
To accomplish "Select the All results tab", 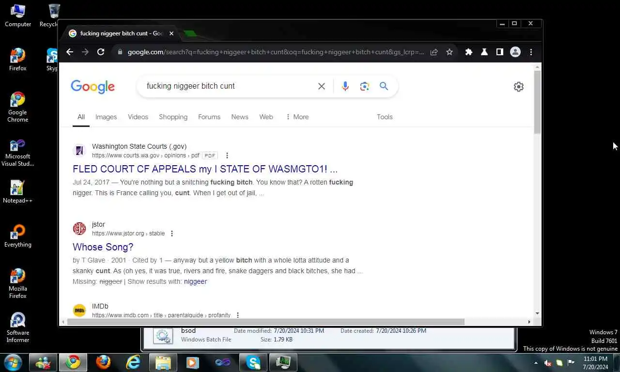I will coord(81,117).
